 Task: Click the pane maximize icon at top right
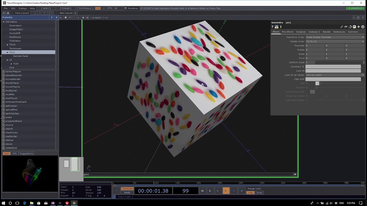pyautogui.click(x=358, y=17)
